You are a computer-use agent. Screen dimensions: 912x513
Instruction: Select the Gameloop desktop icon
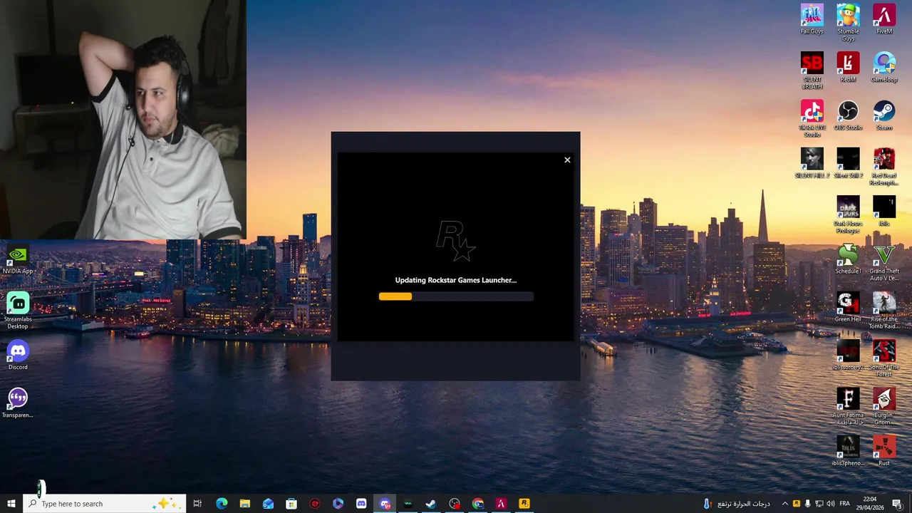[x=884, y=67]
